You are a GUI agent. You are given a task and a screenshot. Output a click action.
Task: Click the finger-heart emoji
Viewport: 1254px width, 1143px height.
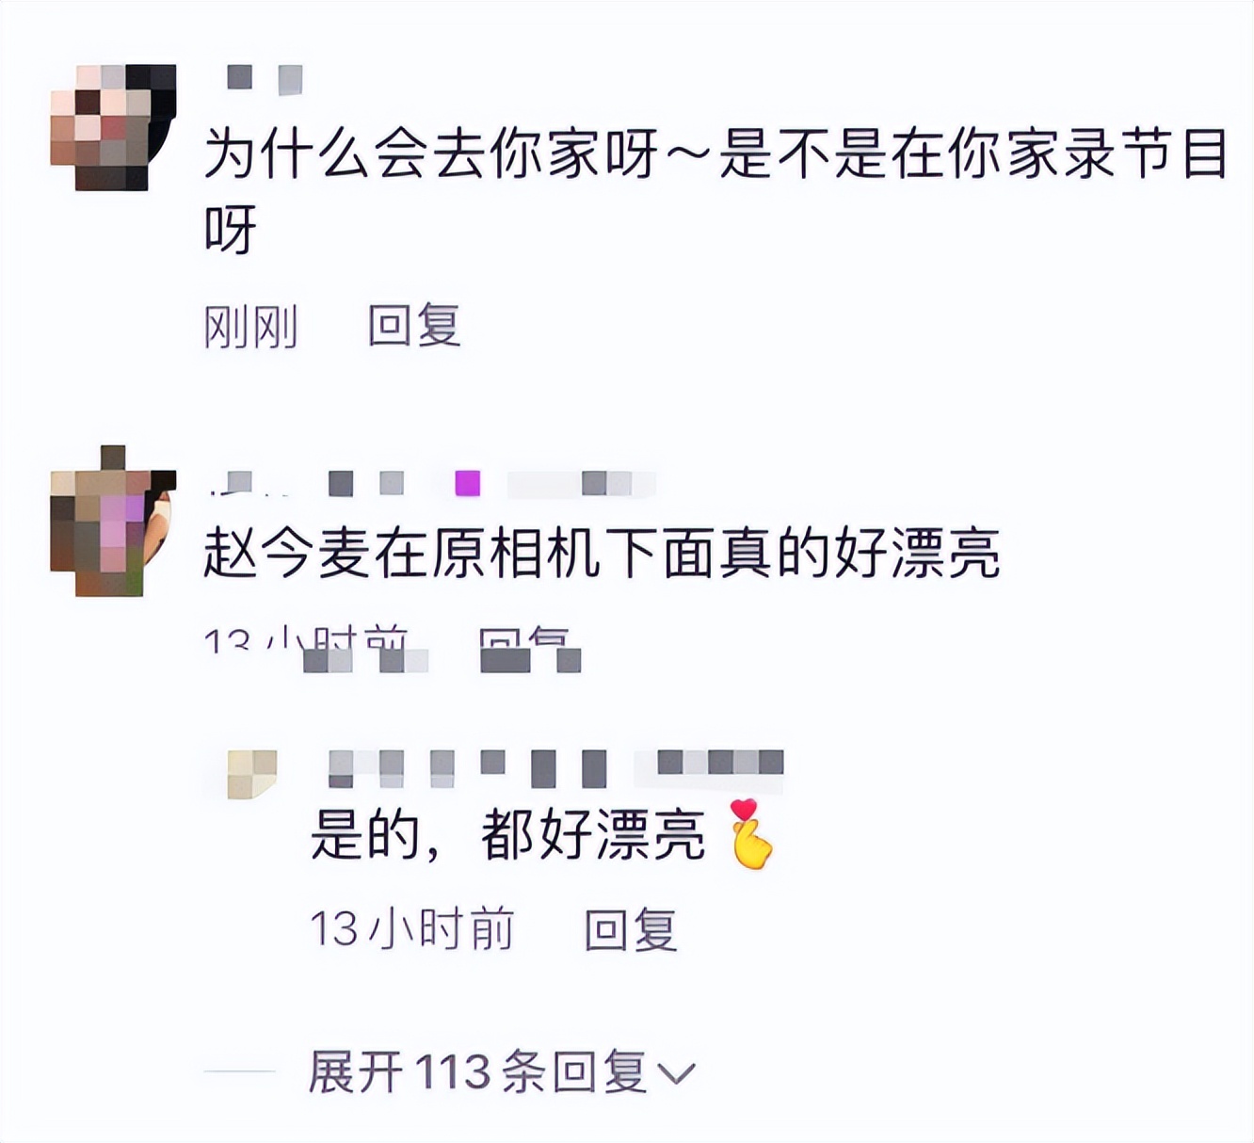point(751,834)
